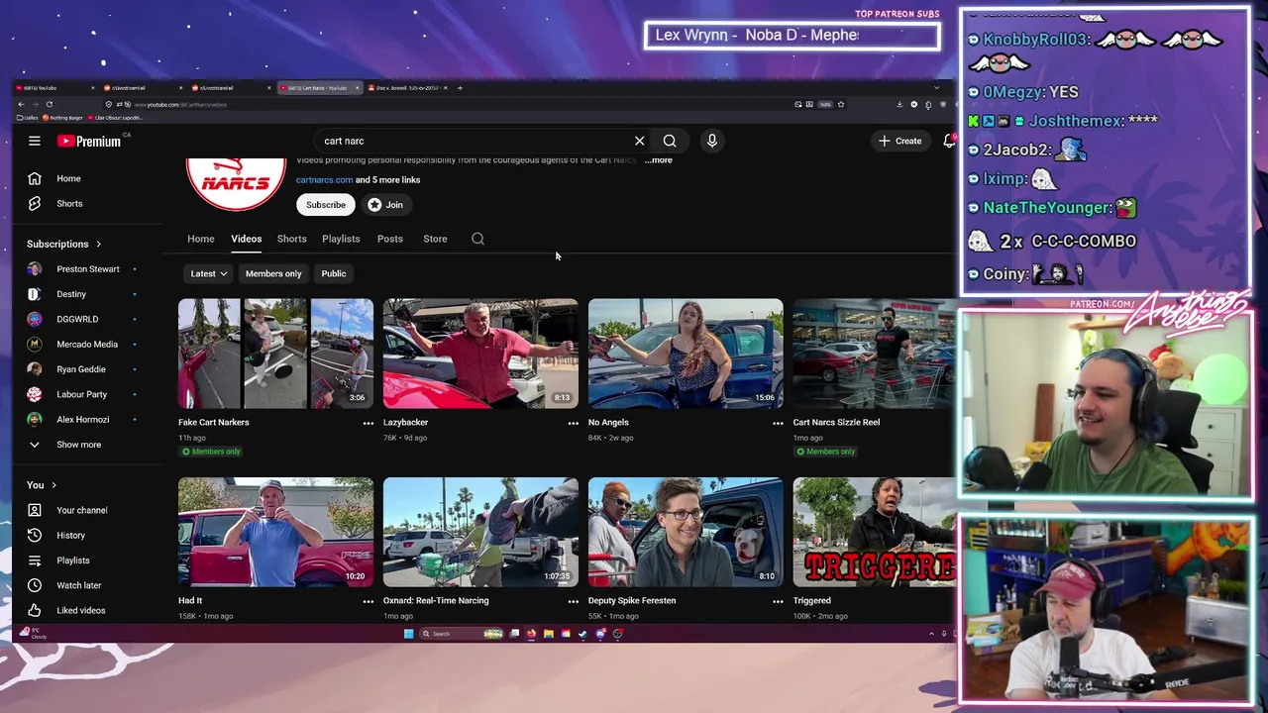Switch to the channel Playlists tab
Viewport: 1268px width, 713px height.
pyautogui.click(x=341, y=239)
